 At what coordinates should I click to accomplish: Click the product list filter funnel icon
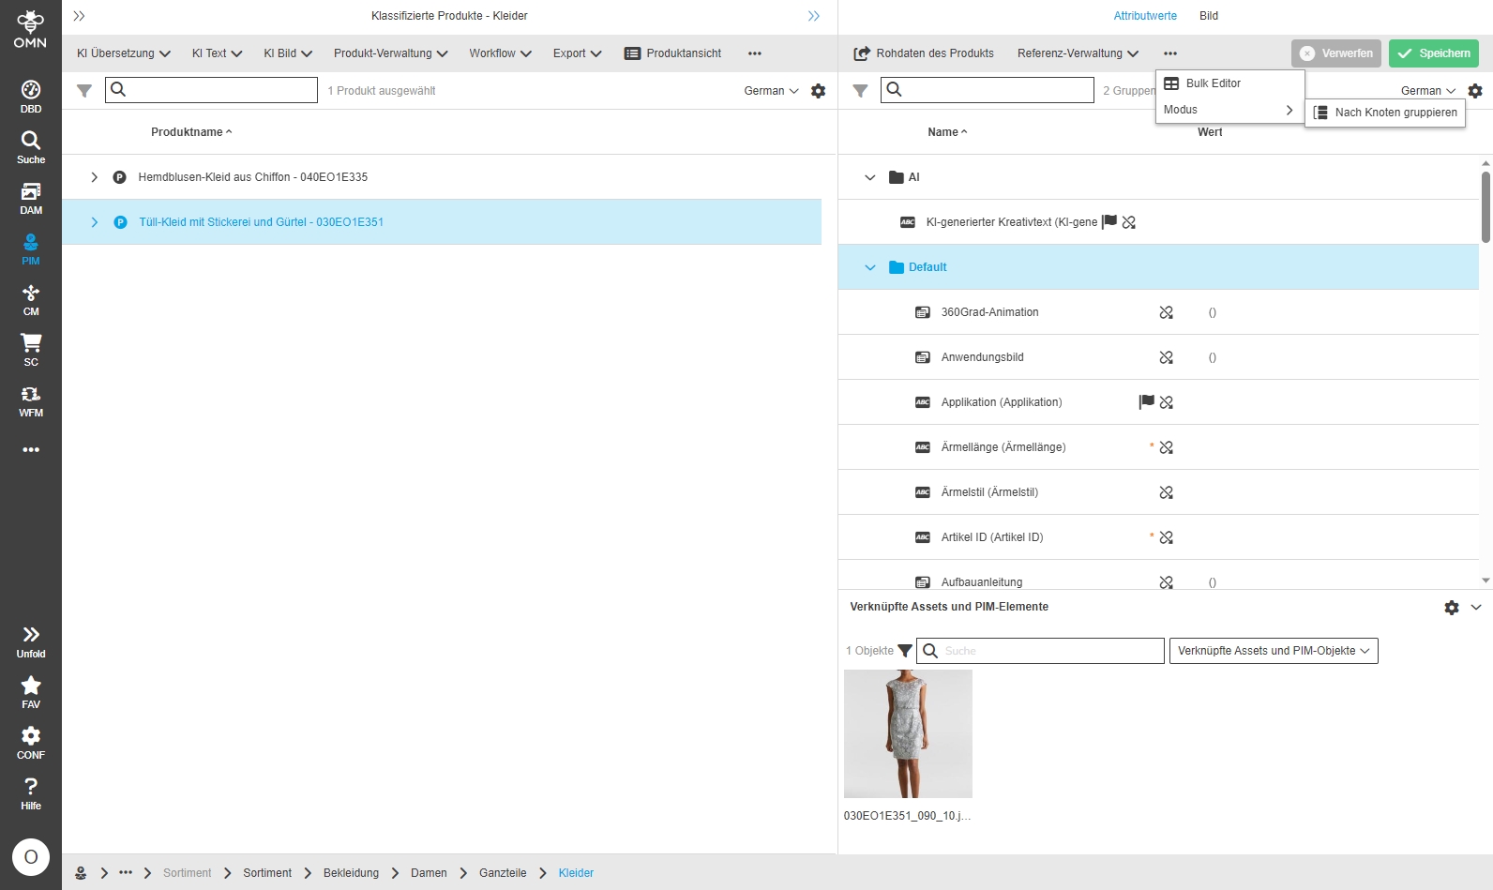click(84, 91)
